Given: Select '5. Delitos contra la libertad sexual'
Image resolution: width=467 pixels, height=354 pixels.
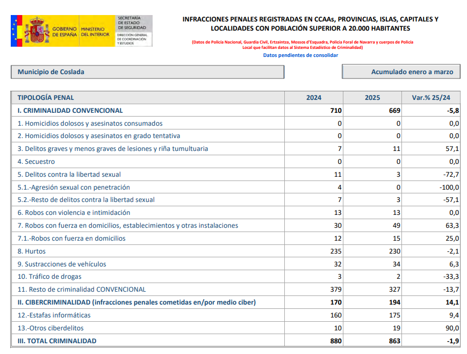Looking at the screenshot, I should (69, 174).
